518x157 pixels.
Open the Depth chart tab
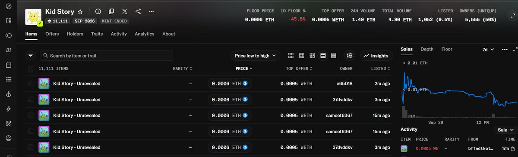[427, 49]
